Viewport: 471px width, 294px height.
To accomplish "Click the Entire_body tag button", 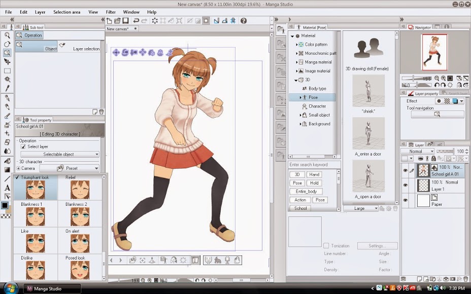I will pyautogui.click(x=306, y=191).
